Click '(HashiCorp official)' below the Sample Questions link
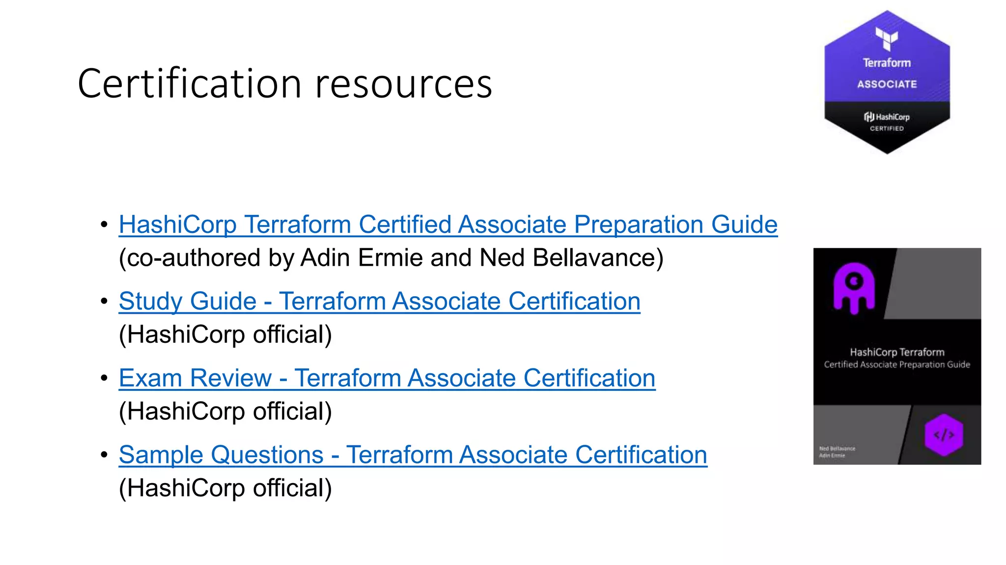Image resolution: width=1006 pixels, height=565 pixels. tap(225, 488)
